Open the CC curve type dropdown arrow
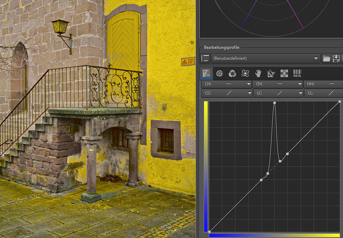Screen dimensions: 343x238 [x=249, y=93]
